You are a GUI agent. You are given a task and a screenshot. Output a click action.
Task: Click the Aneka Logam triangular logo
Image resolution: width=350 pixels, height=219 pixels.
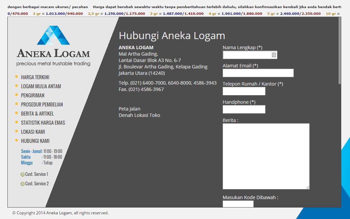click(x=53, y=35)
